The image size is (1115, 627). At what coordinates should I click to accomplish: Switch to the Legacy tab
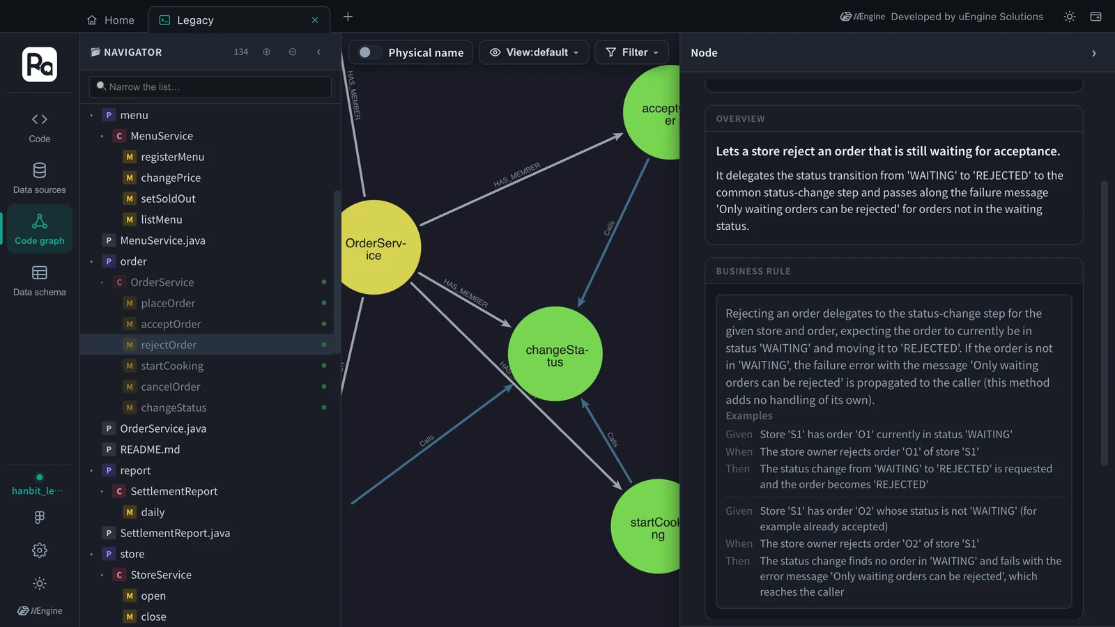coord(239,20)
